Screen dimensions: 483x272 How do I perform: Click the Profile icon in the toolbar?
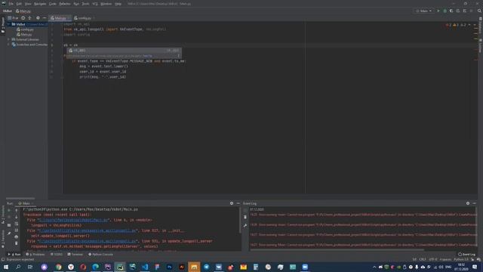458,11
